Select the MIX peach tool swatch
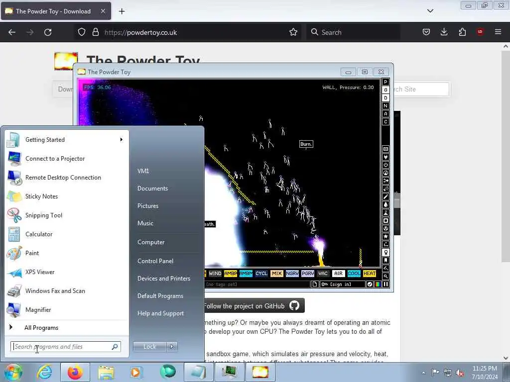 click(x=277, y=274)
